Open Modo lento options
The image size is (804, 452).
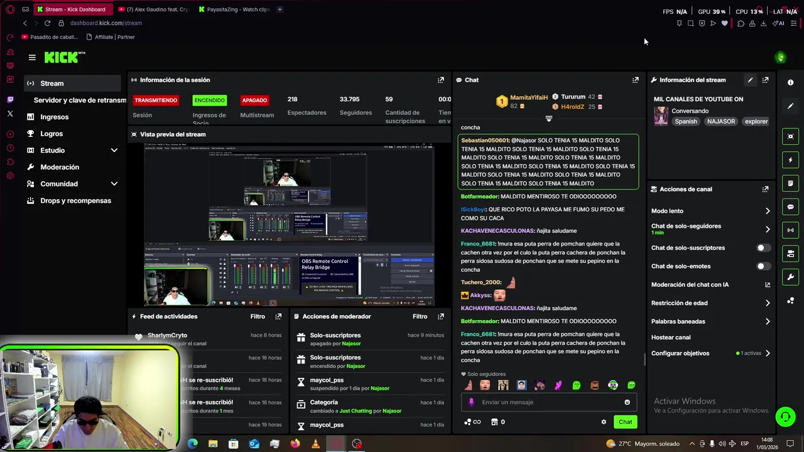pyautogui.click(x=710, y=211)
